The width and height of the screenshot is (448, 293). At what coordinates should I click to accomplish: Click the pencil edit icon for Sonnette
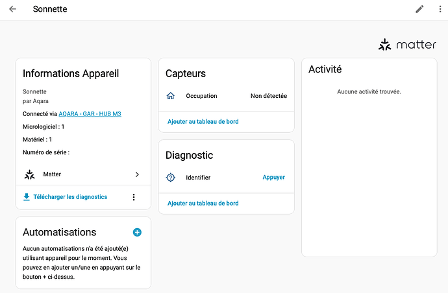[419, 10]
